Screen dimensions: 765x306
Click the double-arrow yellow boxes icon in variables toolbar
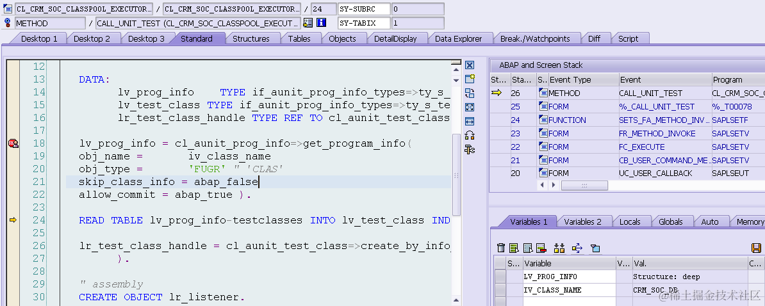coord(559,248)
